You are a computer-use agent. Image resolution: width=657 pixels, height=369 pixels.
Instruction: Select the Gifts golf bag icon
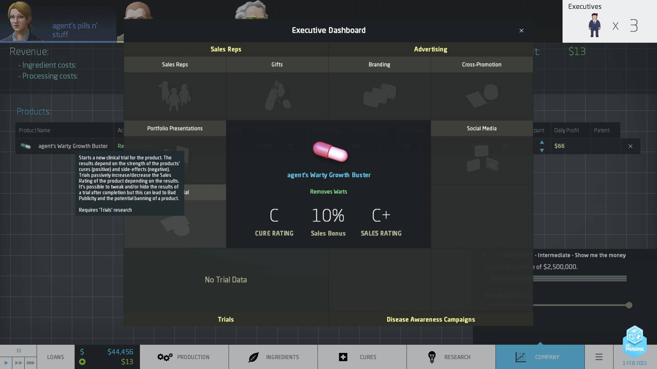[x=278, y=96]
